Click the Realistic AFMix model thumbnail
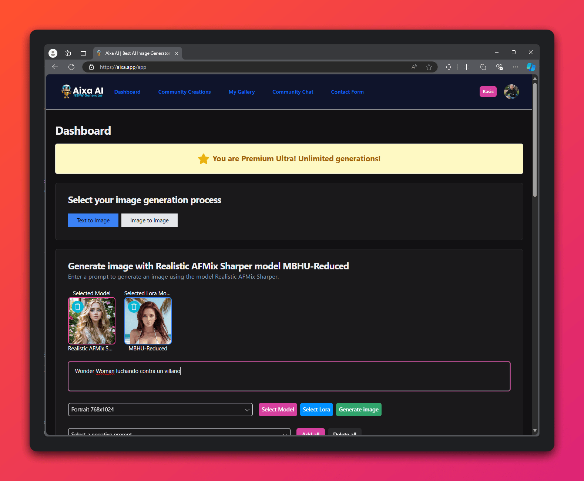Image resolution: width=584 pixels, height=481 pixels. coord(92,321)
